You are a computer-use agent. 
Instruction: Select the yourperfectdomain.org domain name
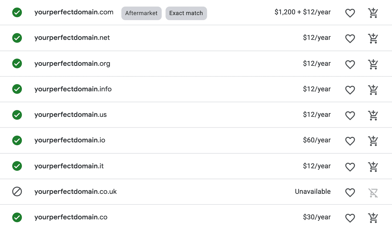[x=72, y=63]
